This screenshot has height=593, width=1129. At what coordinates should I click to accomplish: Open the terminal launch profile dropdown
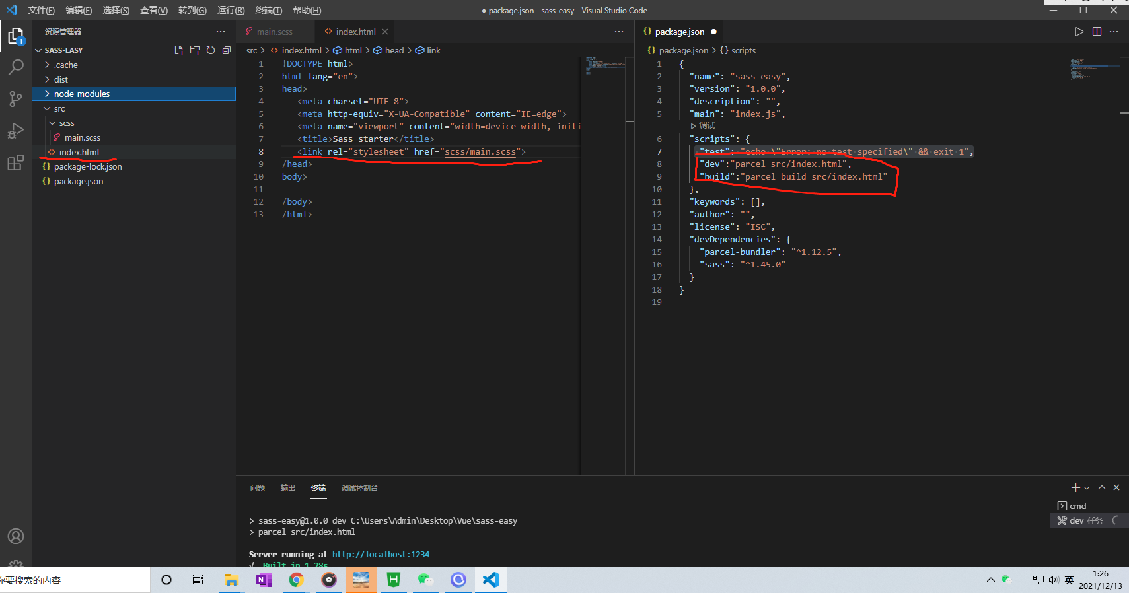[x=1087, y=488]
